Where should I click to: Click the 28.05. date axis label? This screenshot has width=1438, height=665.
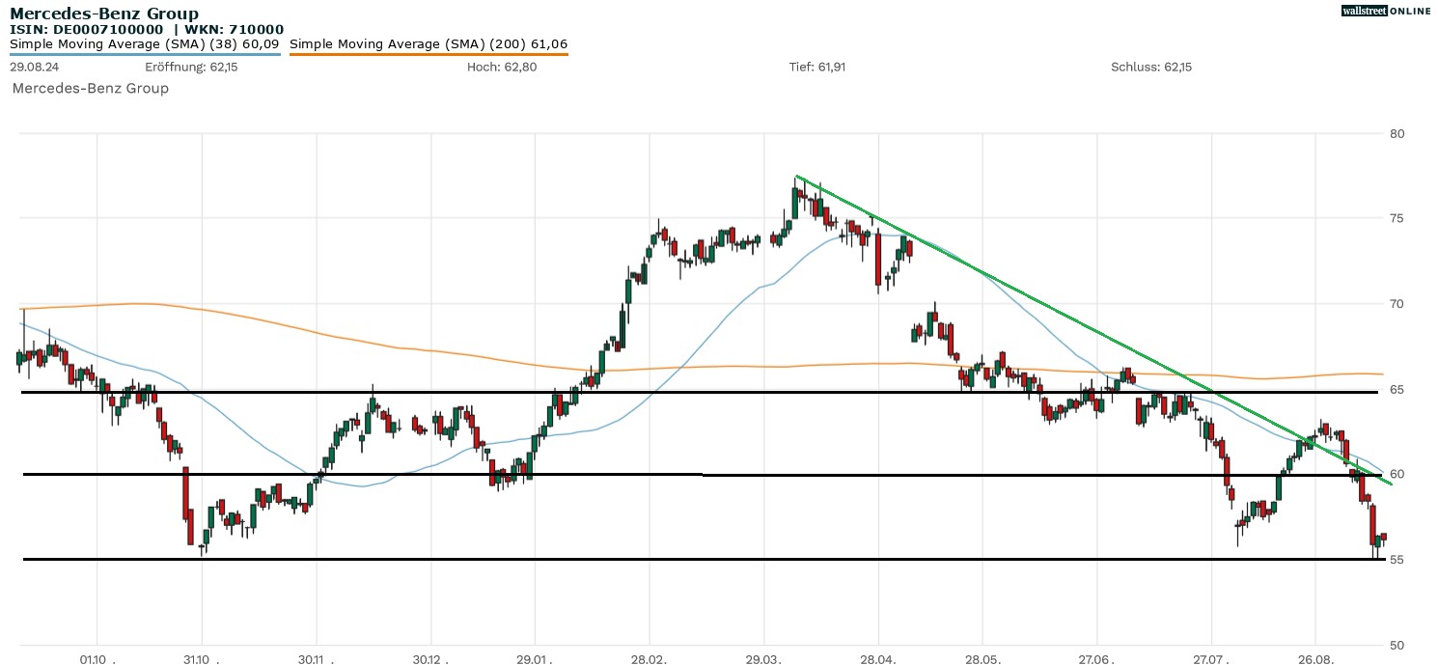[x=982, y=659]
